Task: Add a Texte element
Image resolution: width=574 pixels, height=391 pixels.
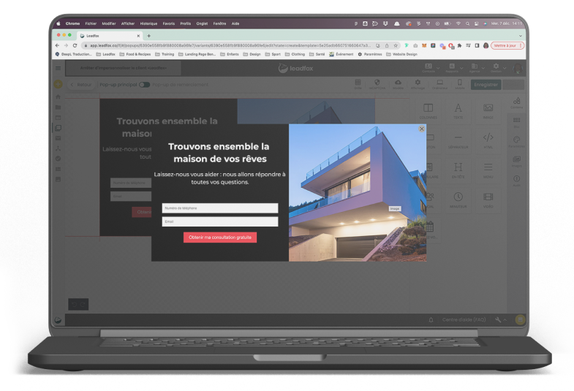Action: coord(458,111)
